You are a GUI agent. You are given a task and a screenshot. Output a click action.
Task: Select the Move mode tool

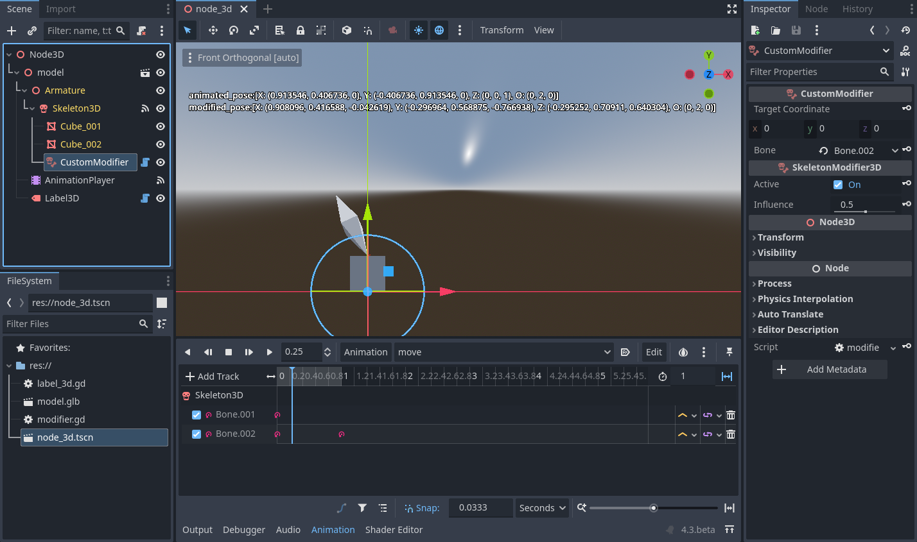[213, 30]
